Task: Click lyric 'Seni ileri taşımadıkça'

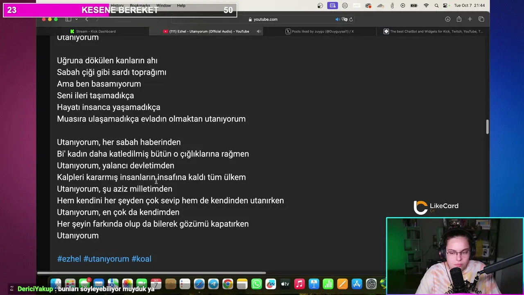Action: [95, 95]
